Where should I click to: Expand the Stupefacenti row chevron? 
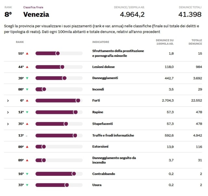[8, 124]
